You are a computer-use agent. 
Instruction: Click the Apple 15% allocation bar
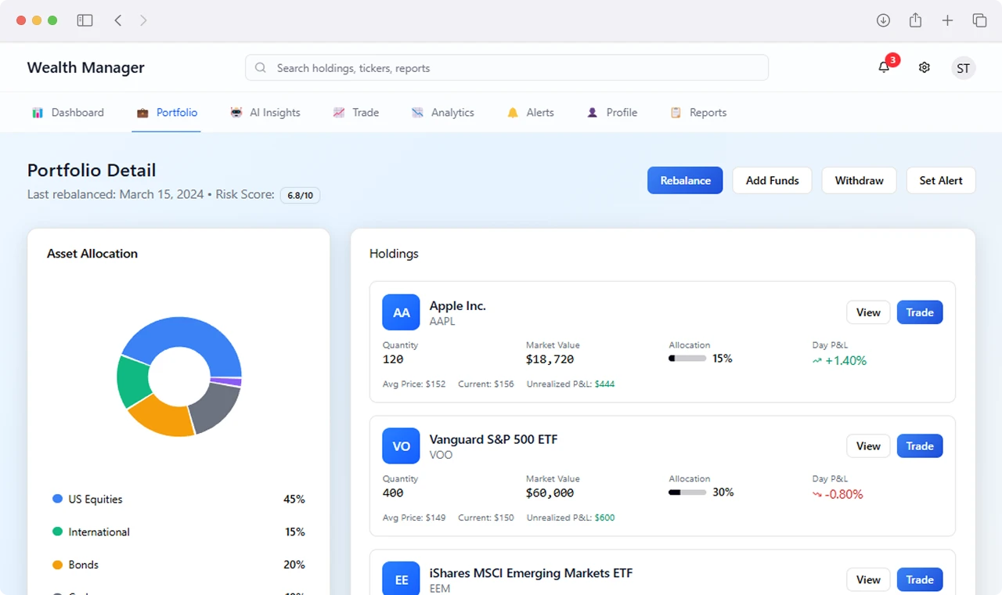[687, 359]
